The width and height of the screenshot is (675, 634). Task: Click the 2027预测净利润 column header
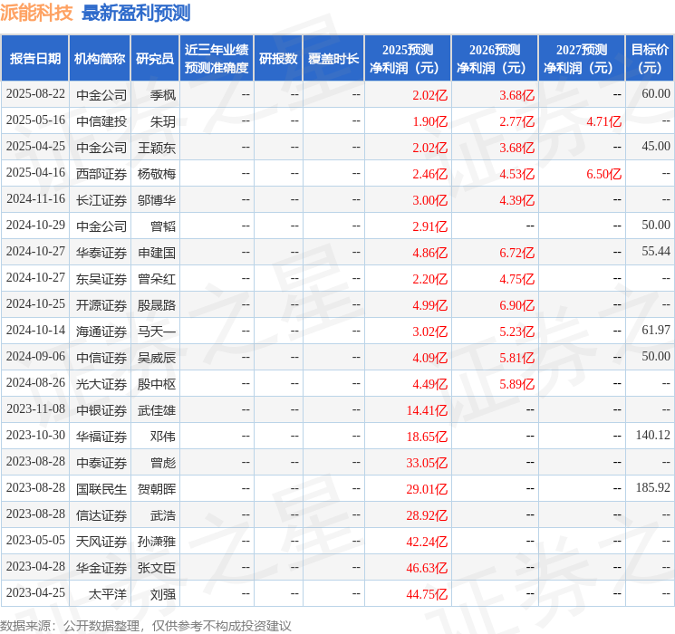coord(582,59)
